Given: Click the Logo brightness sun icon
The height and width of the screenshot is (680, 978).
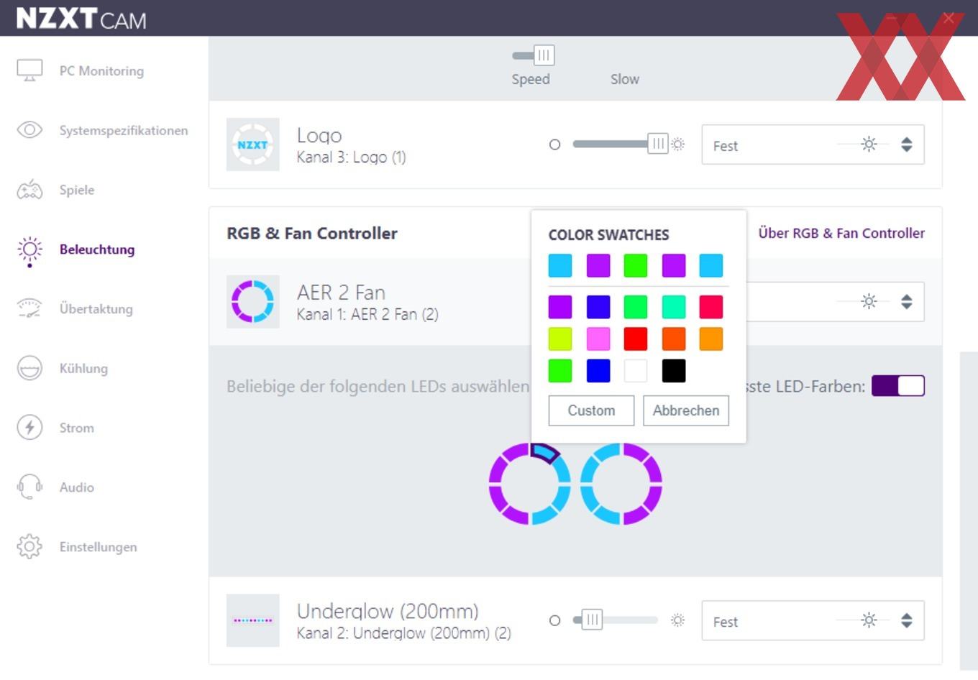Looking at the screenshot, I should tap(677, 144).
